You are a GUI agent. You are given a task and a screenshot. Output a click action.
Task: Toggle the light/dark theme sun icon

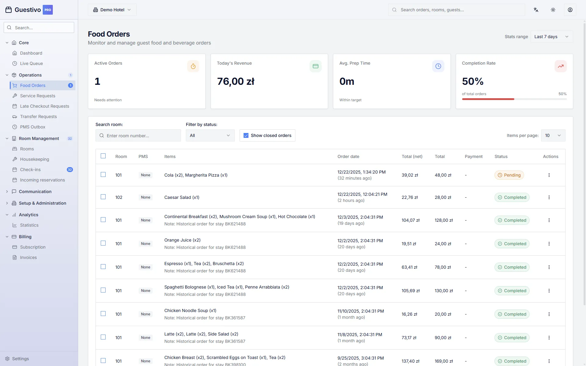(553, 10)
